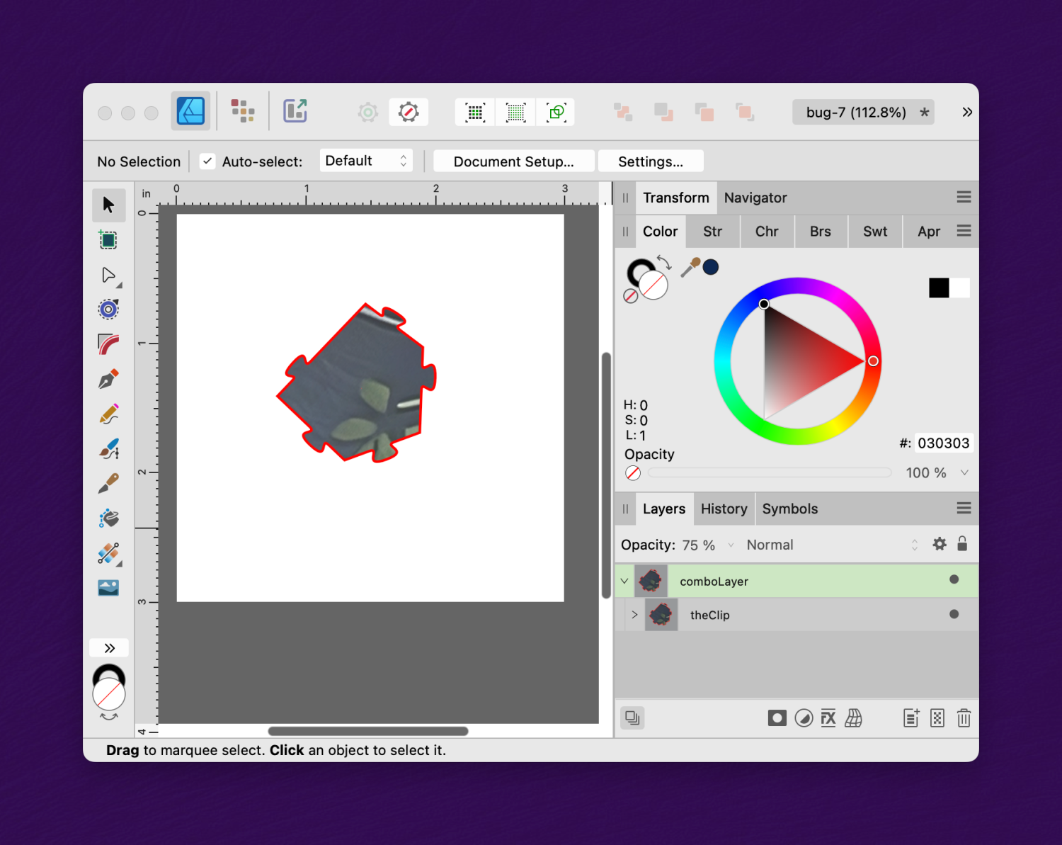Toggle theClip layer visibility dot

954,614
